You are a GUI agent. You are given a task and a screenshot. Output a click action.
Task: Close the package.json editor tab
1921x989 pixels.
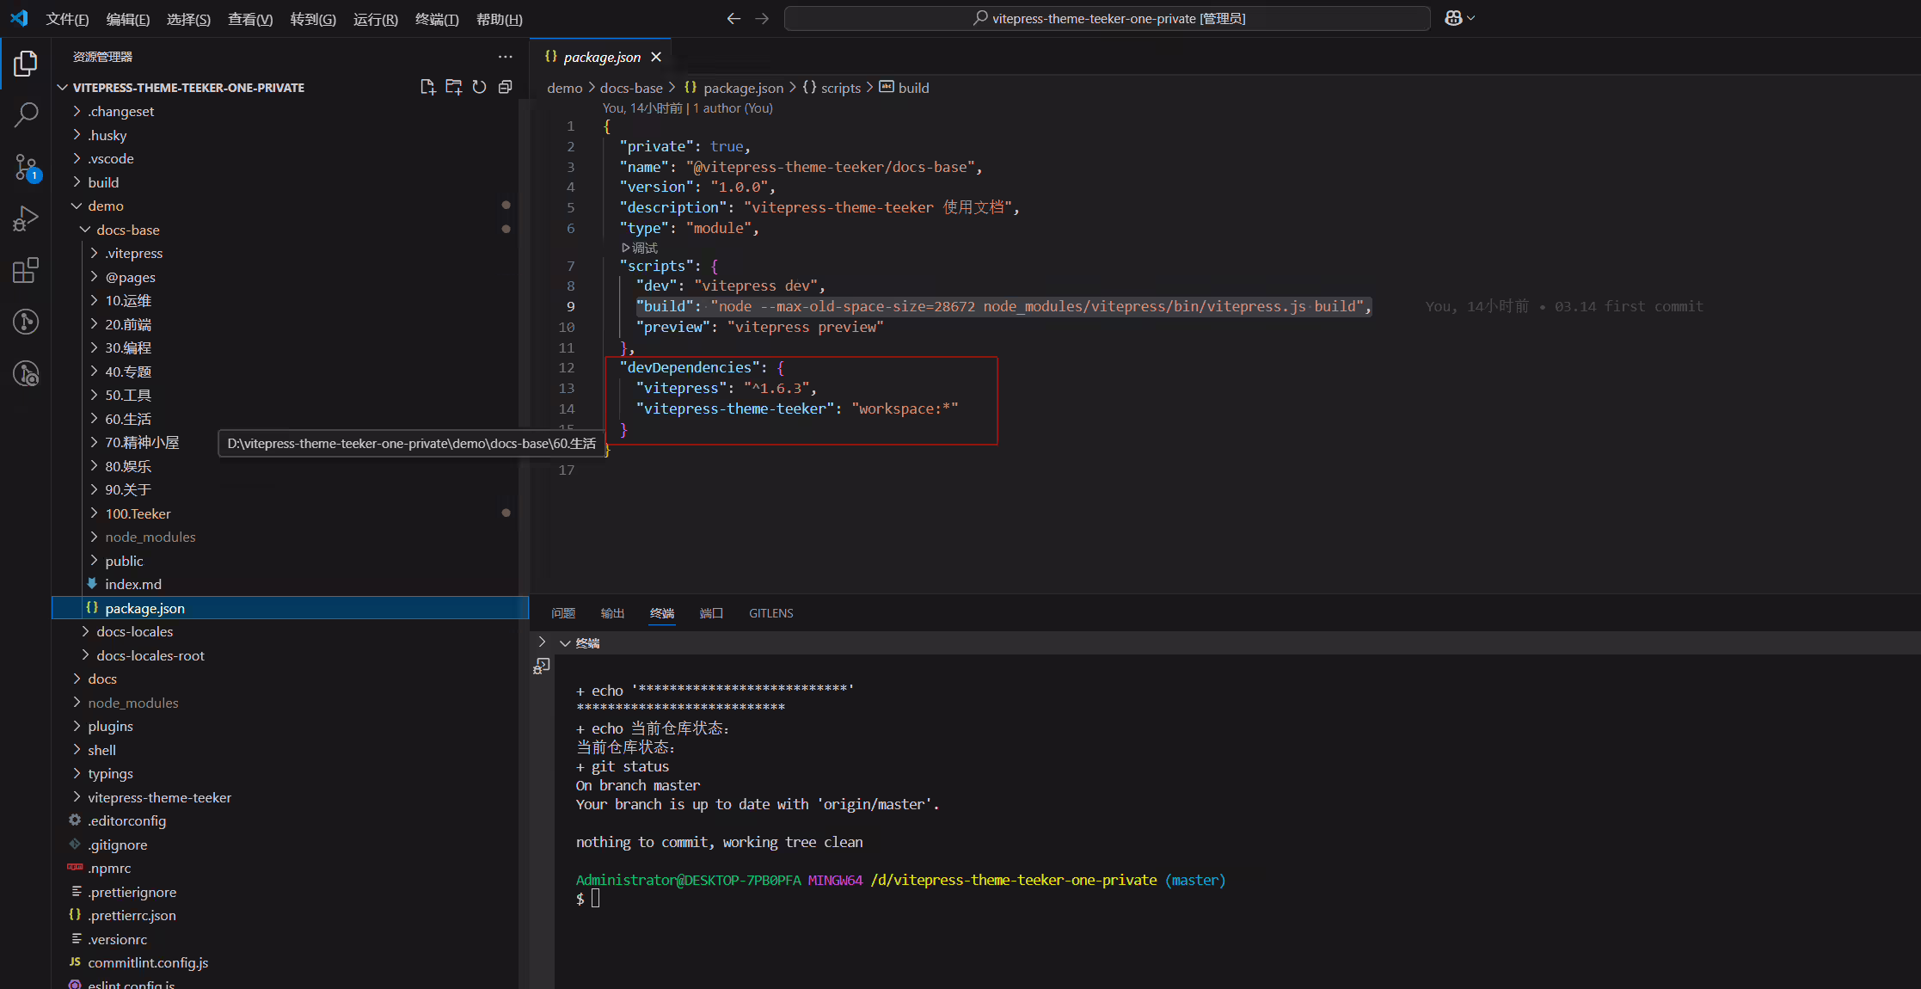pyautogui.click(x=656, y=57)
